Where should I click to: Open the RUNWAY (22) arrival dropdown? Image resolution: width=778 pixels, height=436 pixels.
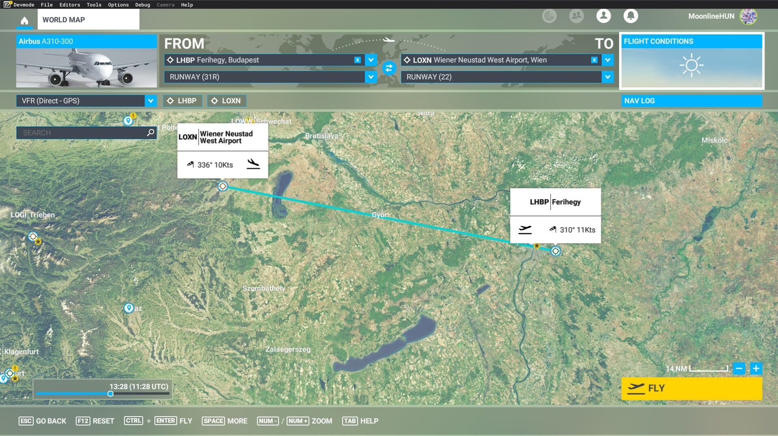coord(507,77)
